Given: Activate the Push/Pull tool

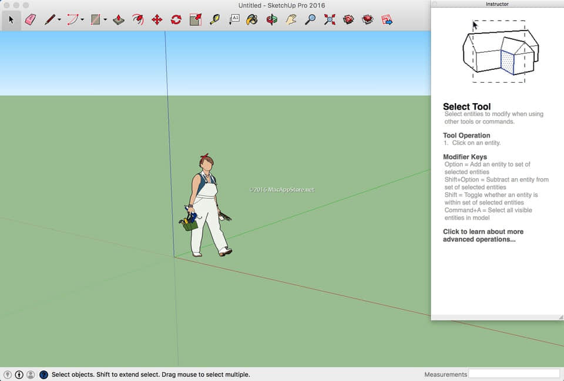Looking at the screenshot, I should pos(119,19).
